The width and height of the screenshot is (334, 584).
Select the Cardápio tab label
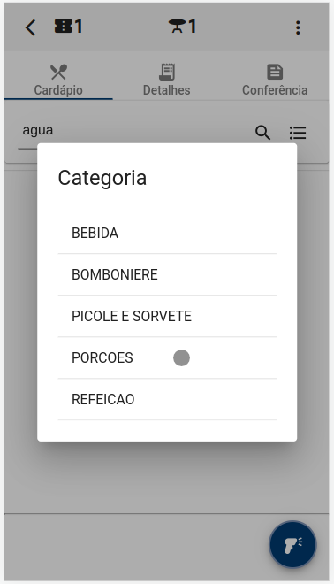(58, 90)
